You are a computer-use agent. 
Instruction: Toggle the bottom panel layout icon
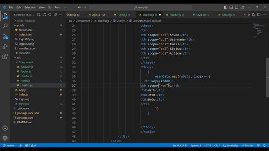pos(231,7)
